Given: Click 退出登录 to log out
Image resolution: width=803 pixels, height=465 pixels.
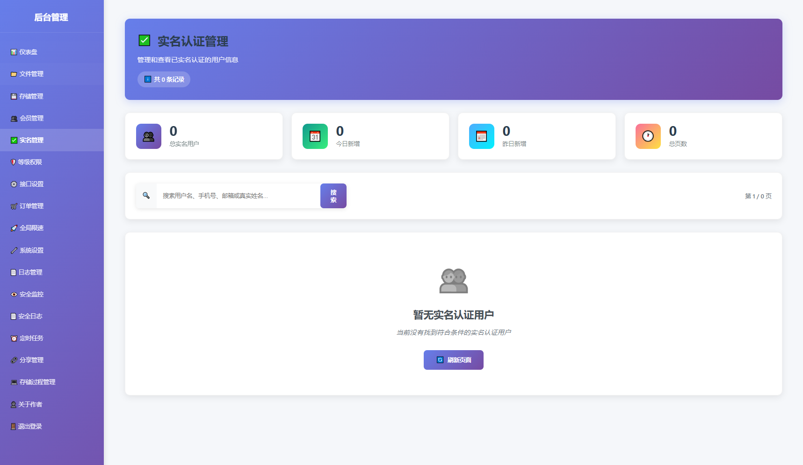Looking at the screenshot, I should [x=30, y=426].
